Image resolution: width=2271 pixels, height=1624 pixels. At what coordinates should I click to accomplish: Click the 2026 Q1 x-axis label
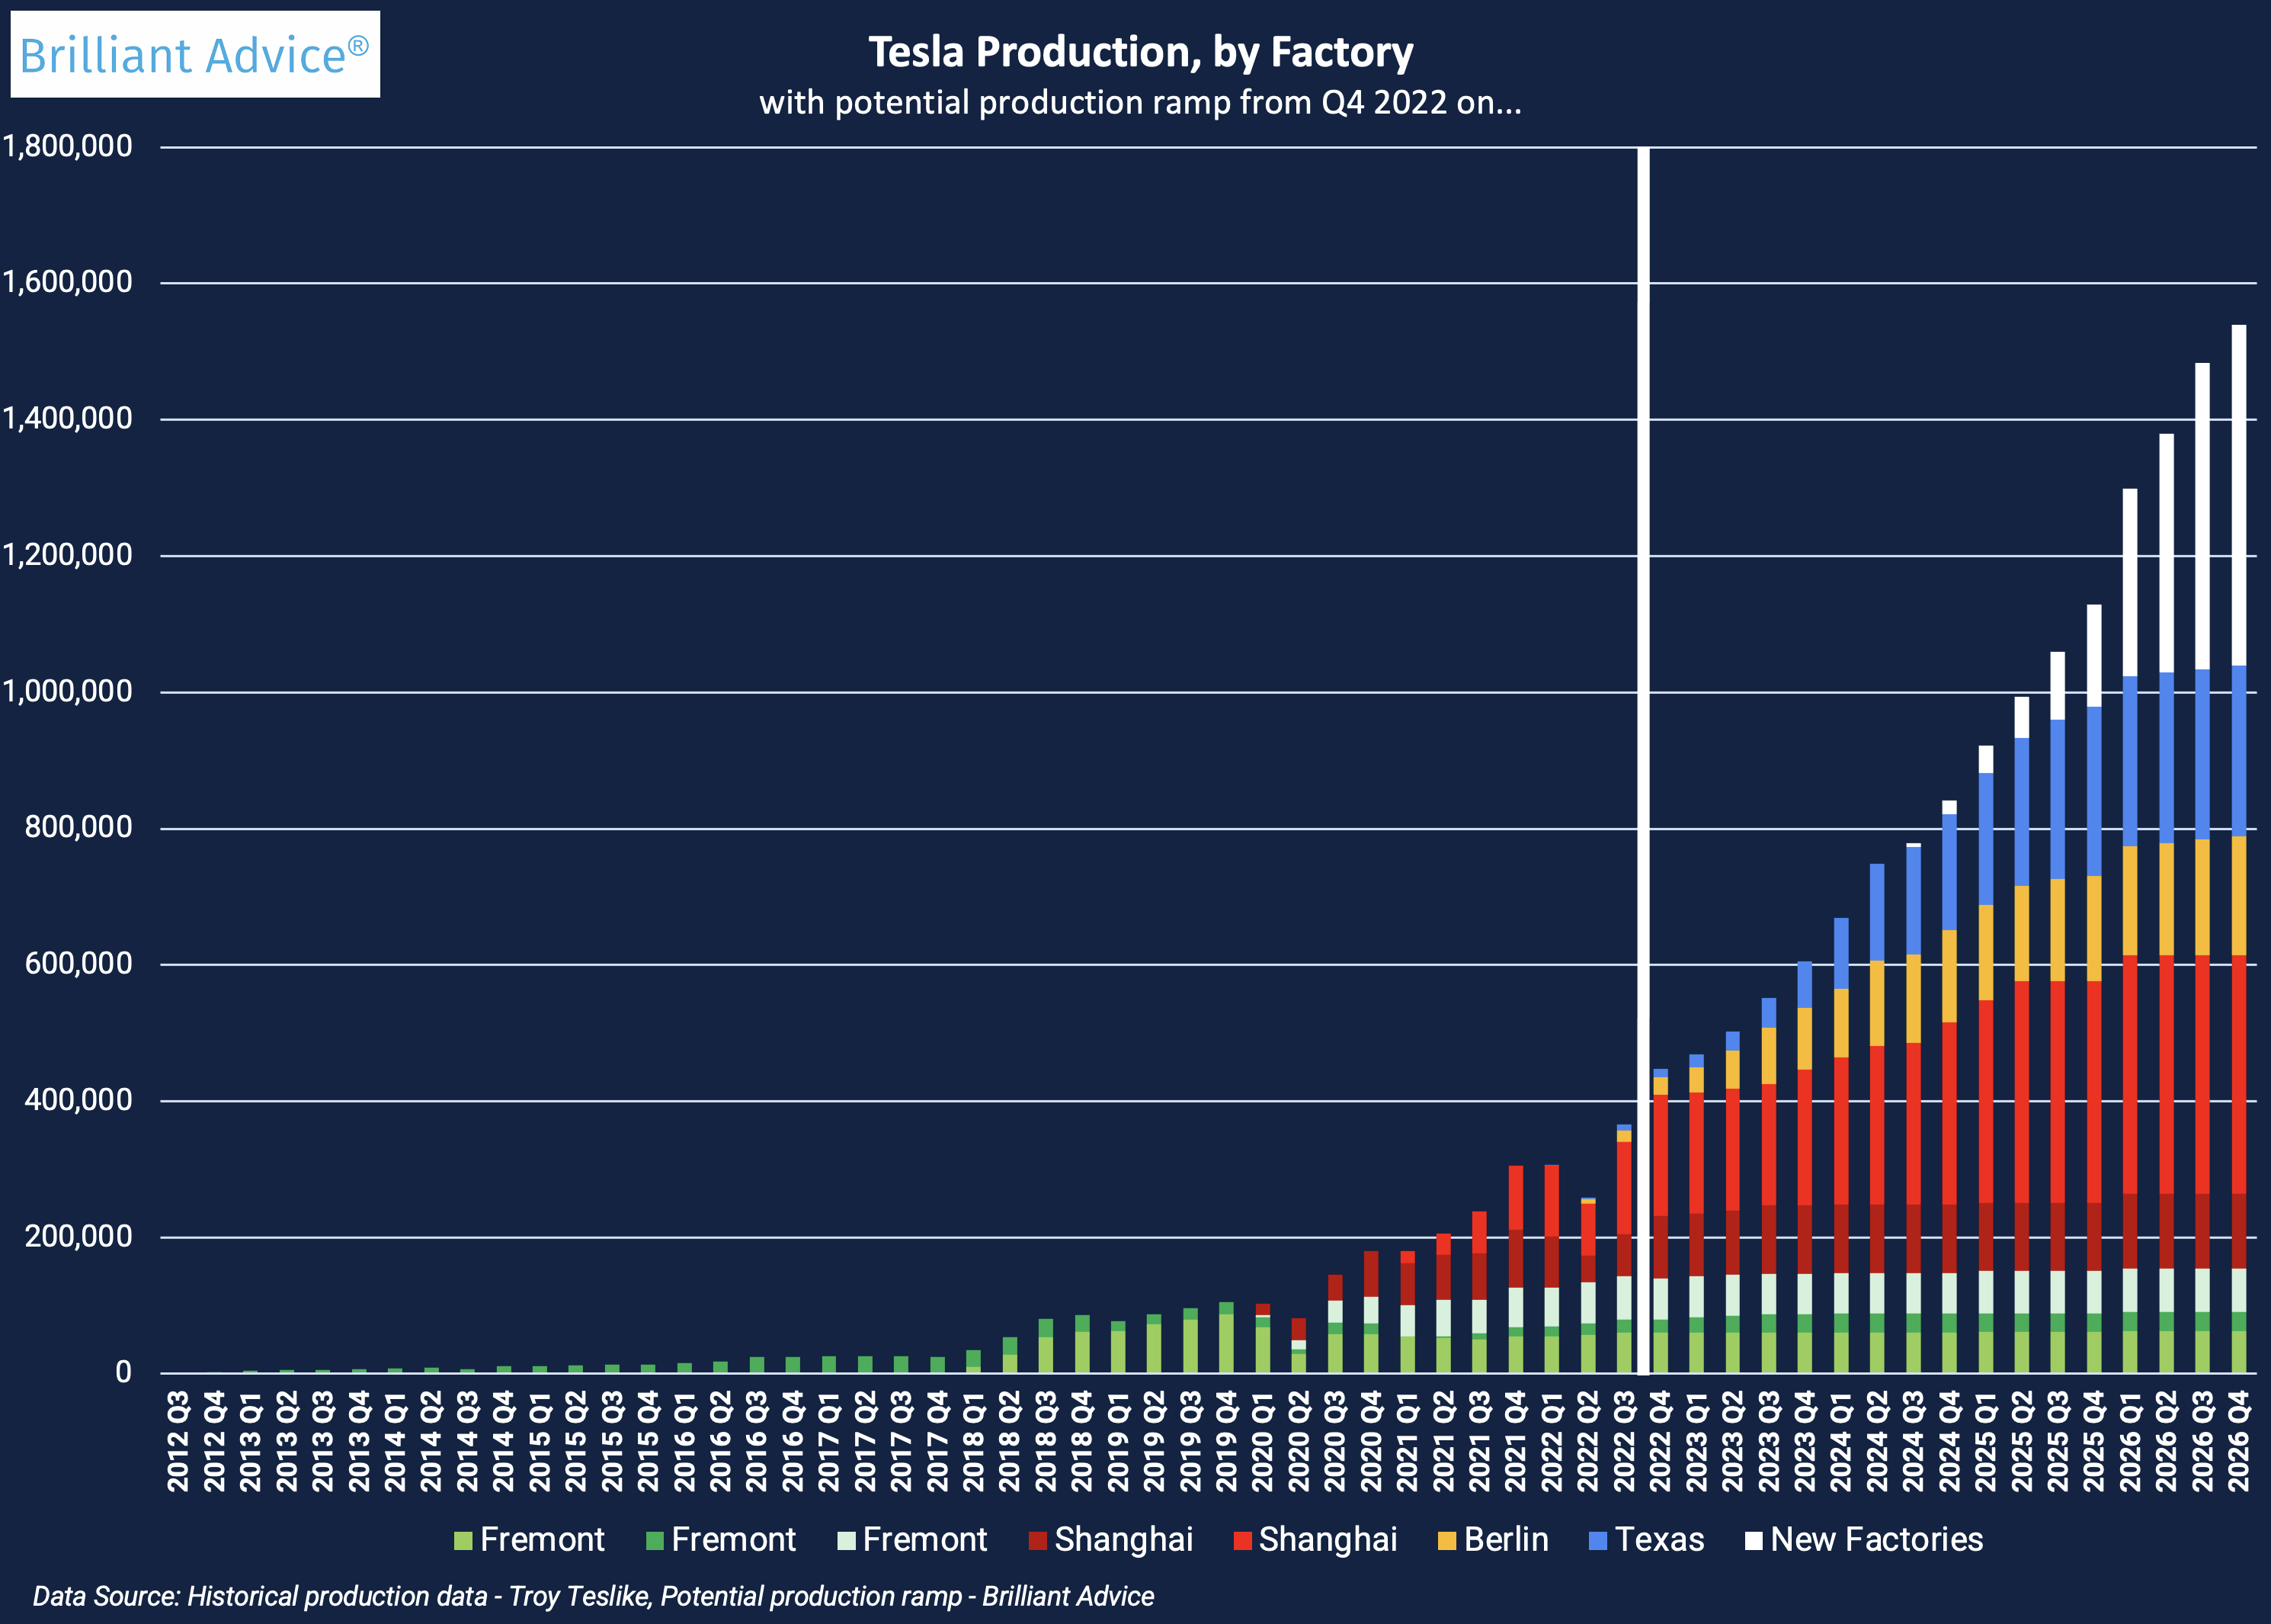[x=2130, y=1441]
